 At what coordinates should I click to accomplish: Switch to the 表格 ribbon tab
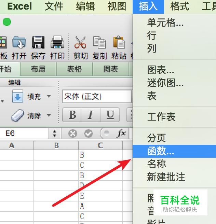tap(75, 69)
